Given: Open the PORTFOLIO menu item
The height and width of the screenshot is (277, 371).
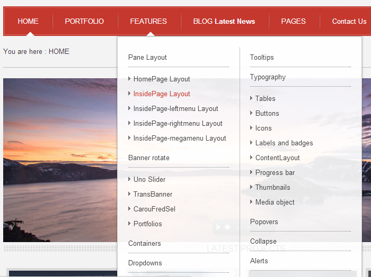Looking at the screenshot, I should pyautogui.click(x=84, y=21).
